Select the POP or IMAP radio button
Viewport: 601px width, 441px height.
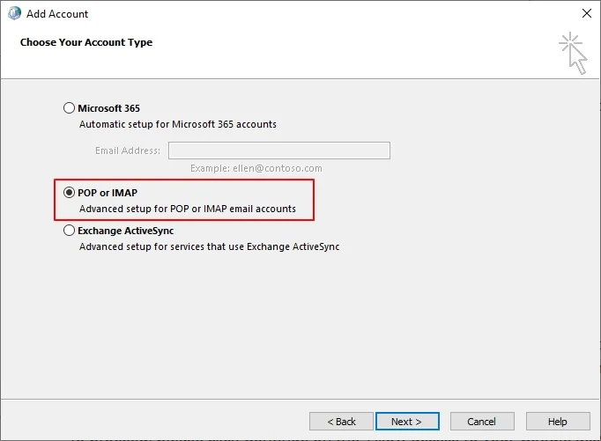(70, 193)
